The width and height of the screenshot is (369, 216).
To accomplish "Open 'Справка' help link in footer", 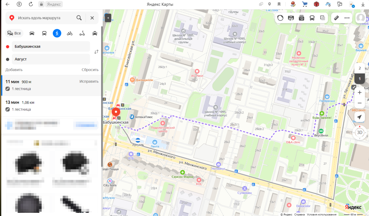I will tap(299, 214).
